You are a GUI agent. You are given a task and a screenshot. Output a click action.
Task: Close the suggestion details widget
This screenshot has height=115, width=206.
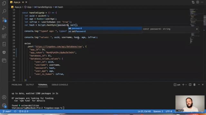[197, 29]
